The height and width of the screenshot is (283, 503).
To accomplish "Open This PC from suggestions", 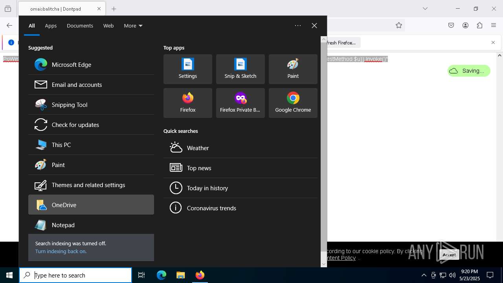I will [x=91, y=145].
